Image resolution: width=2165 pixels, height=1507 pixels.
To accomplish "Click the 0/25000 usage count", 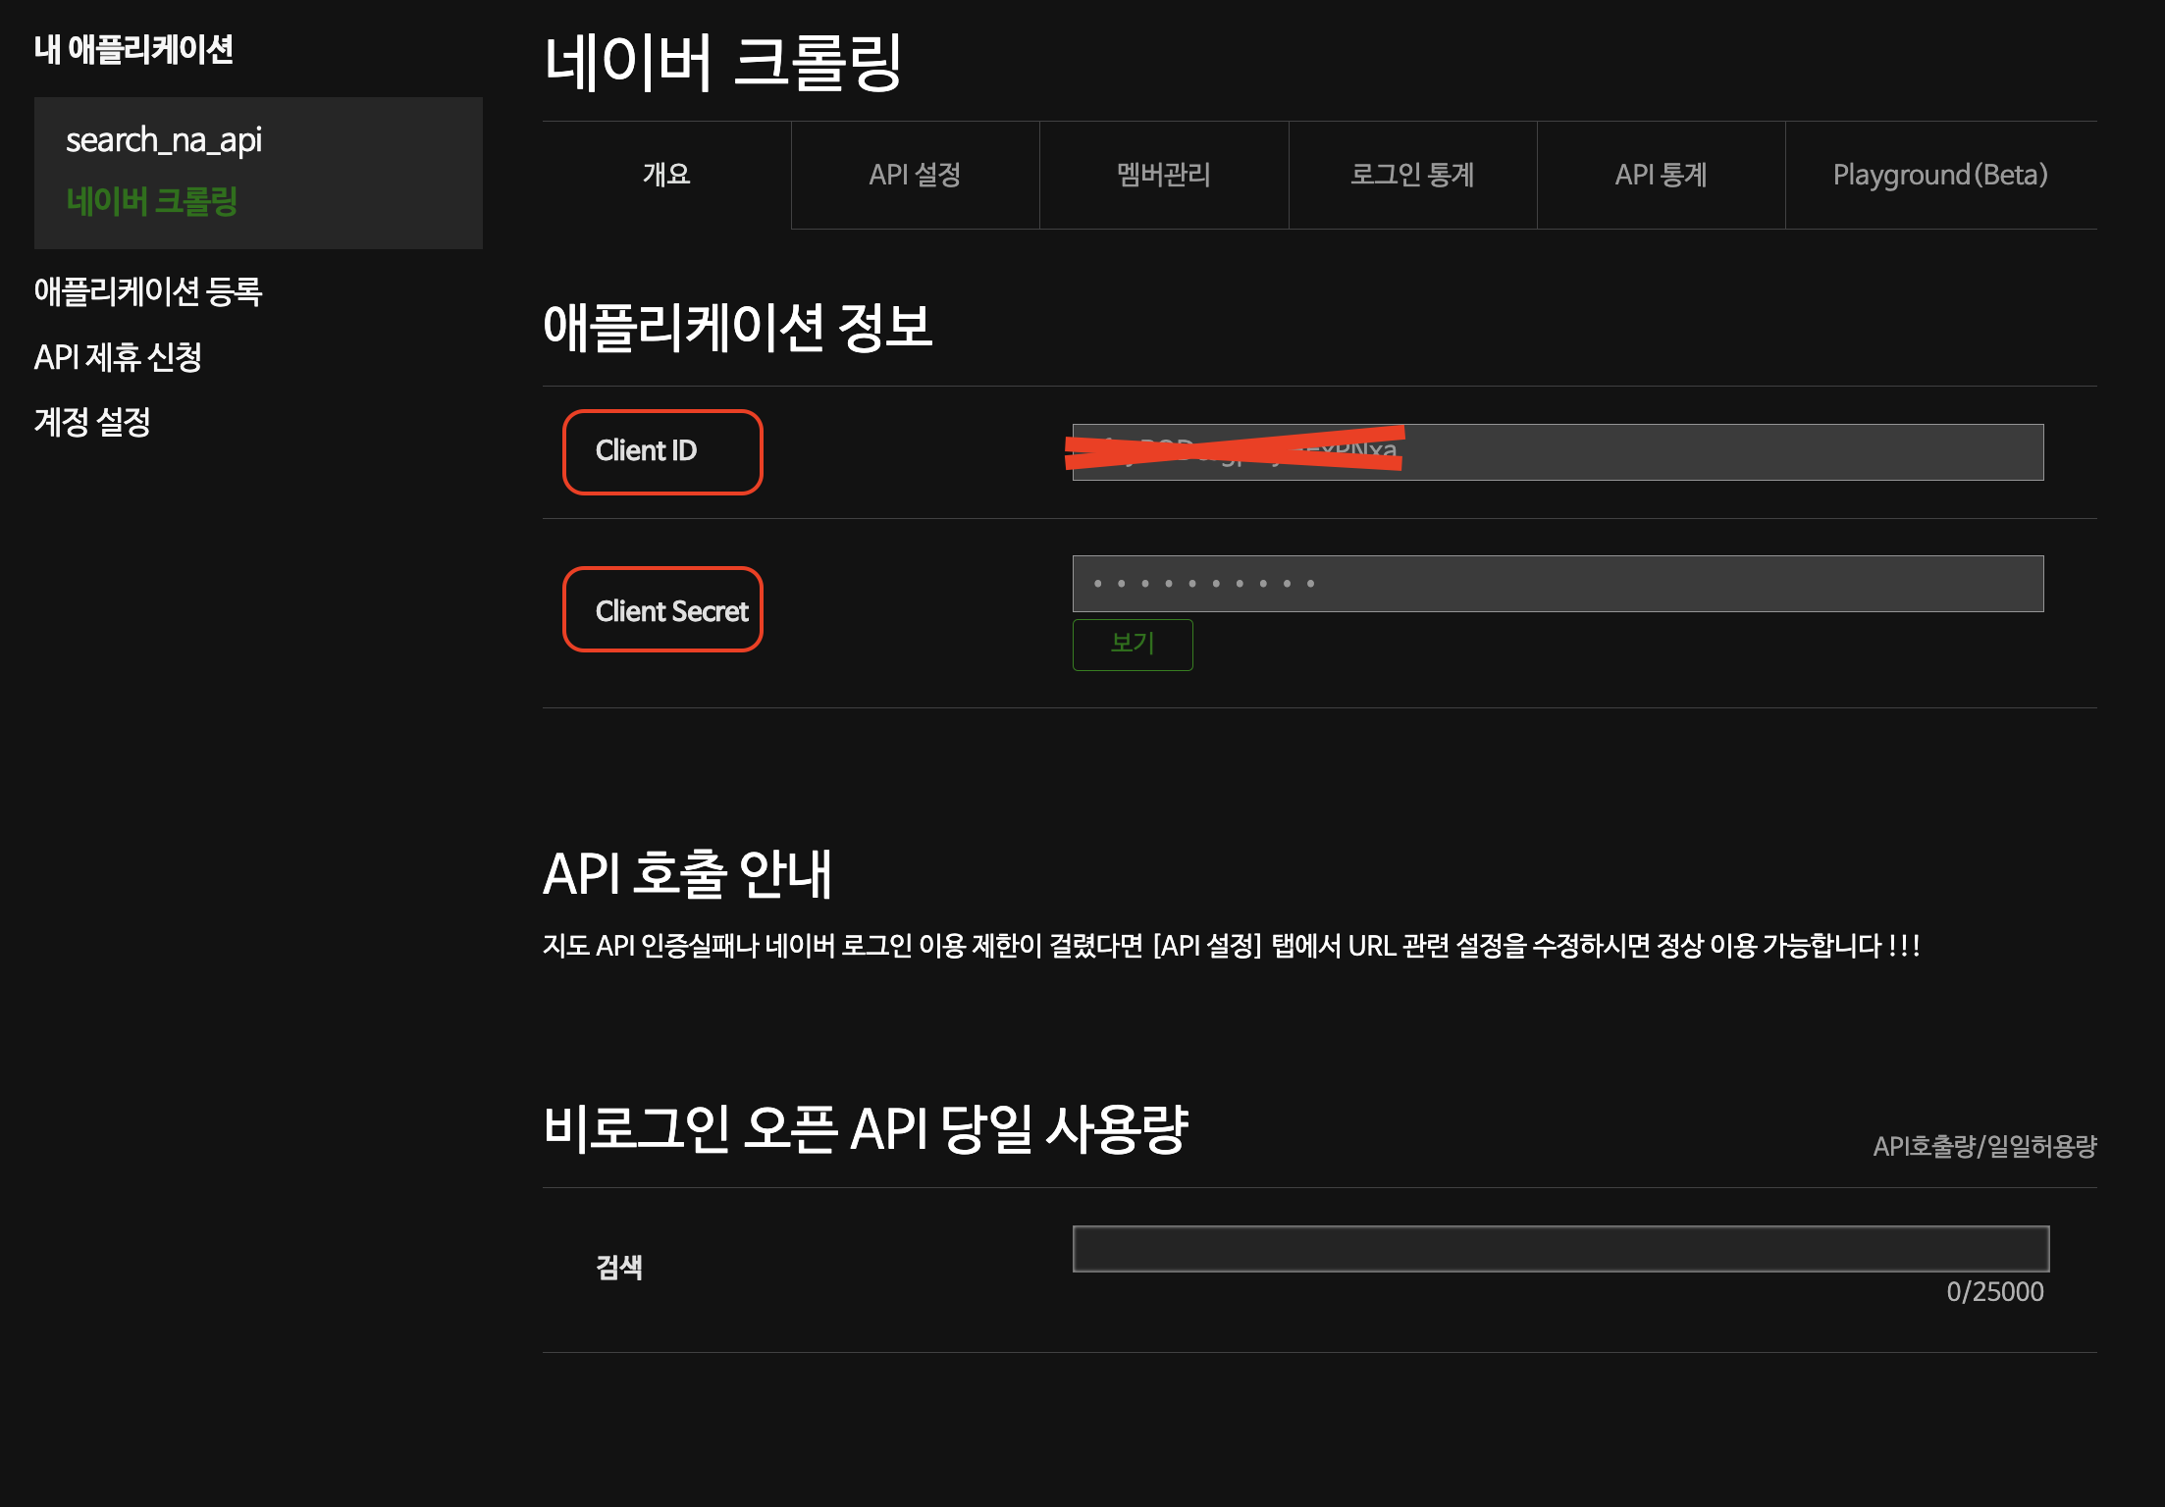I will (x=1994, y=1291).
